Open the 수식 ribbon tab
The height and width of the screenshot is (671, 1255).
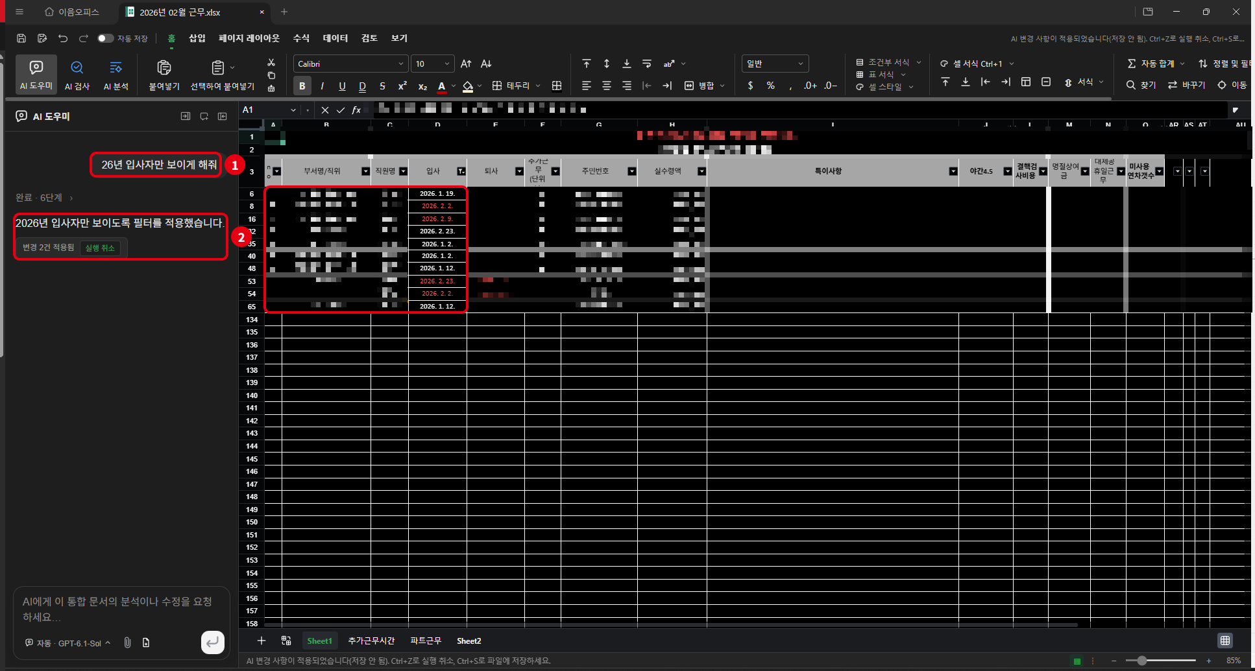pyautogui.click(x=301, y=38)
